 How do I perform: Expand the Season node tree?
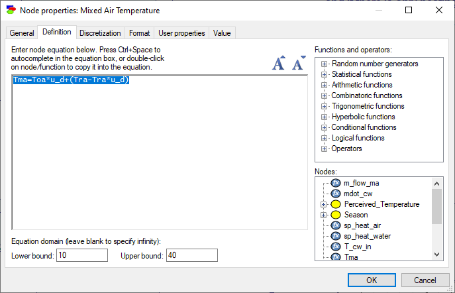click(x=323, y=215)
